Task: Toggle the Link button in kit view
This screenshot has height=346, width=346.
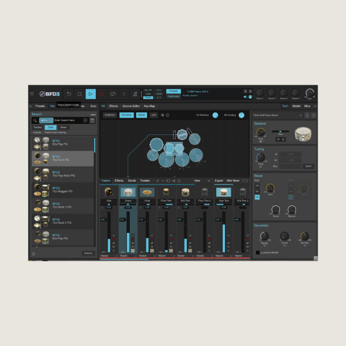Action: (x=153, y=115)
